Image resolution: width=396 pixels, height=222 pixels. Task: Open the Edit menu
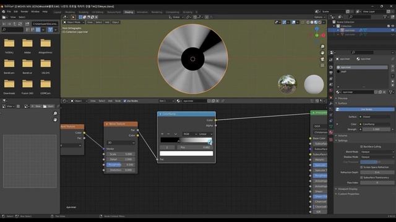click(x=15, y=12)
